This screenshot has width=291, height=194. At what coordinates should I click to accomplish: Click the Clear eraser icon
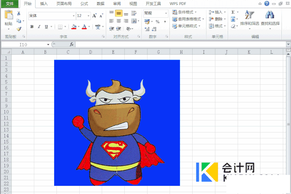click(233, 26)
